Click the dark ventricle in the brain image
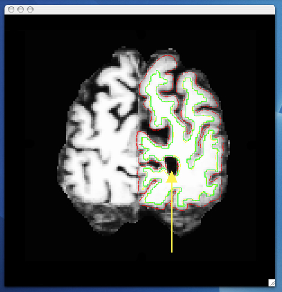Image resolution: width=282 pixels, height=292 pixels. pos(171,165)
